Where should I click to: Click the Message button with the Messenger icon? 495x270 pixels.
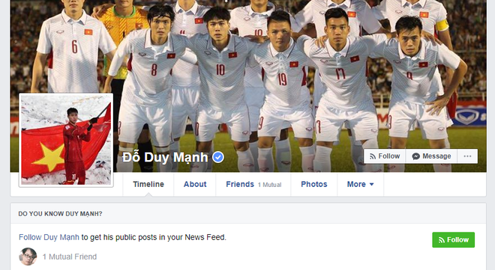pyautogui.click(x=431, y=156)
